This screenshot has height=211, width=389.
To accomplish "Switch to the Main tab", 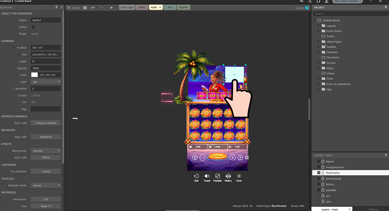I will [x=142, y=7].
